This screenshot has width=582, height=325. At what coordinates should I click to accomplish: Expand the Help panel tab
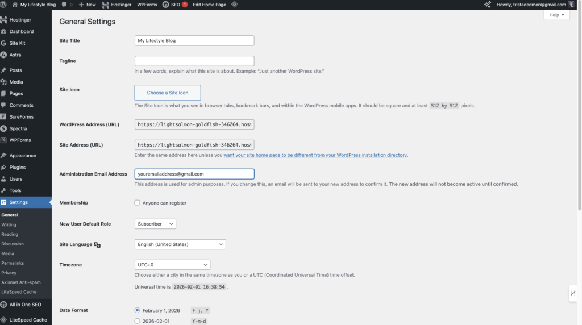click(x=556, y=15)
